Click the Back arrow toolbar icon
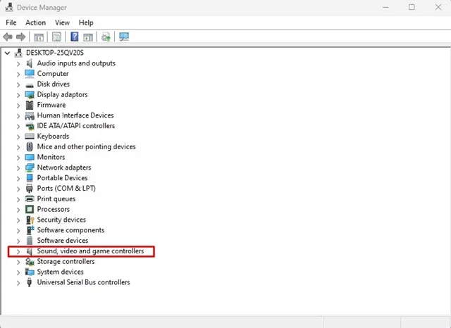The image size is (451, 328). 8,37
